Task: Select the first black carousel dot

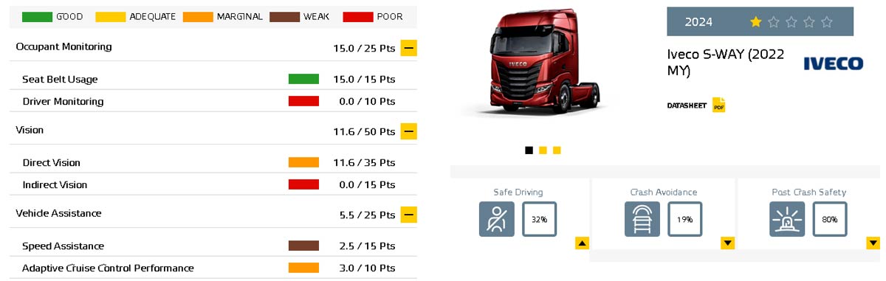Action: pos(529,150)
